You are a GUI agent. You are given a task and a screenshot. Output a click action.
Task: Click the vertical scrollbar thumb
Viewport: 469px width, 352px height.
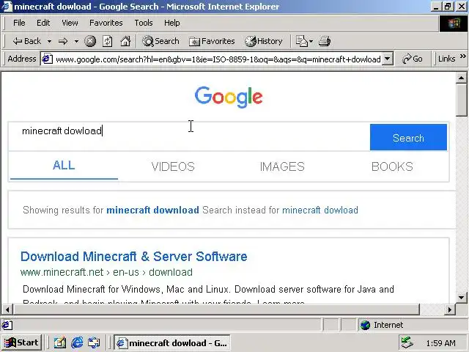pyautogui.click(x=462, y=100)
